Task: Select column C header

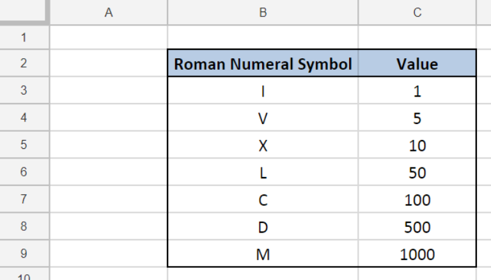Action: [x=417, y=12]
